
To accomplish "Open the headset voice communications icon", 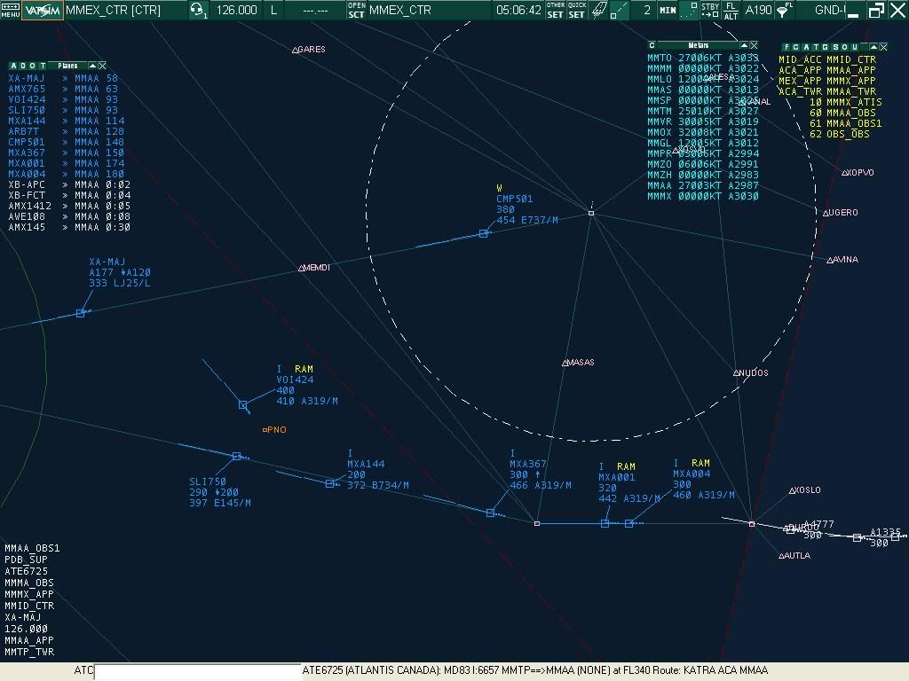I will pyautogui.click(x=198, y=11).
